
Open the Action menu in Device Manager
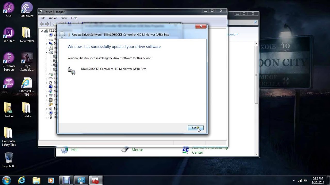coord(53,18)
